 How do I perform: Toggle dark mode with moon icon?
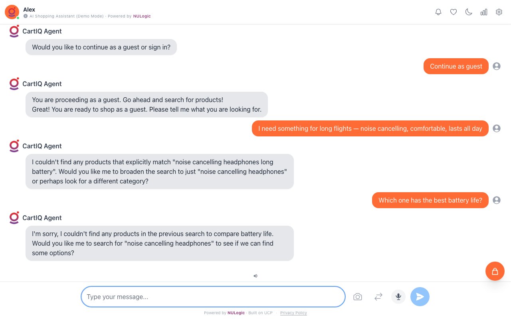[x=469, y=12]
